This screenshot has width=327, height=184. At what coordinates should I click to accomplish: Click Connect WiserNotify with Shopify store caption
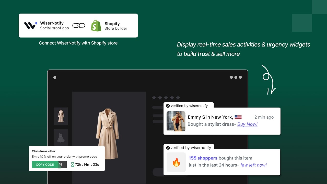[78, 43]
